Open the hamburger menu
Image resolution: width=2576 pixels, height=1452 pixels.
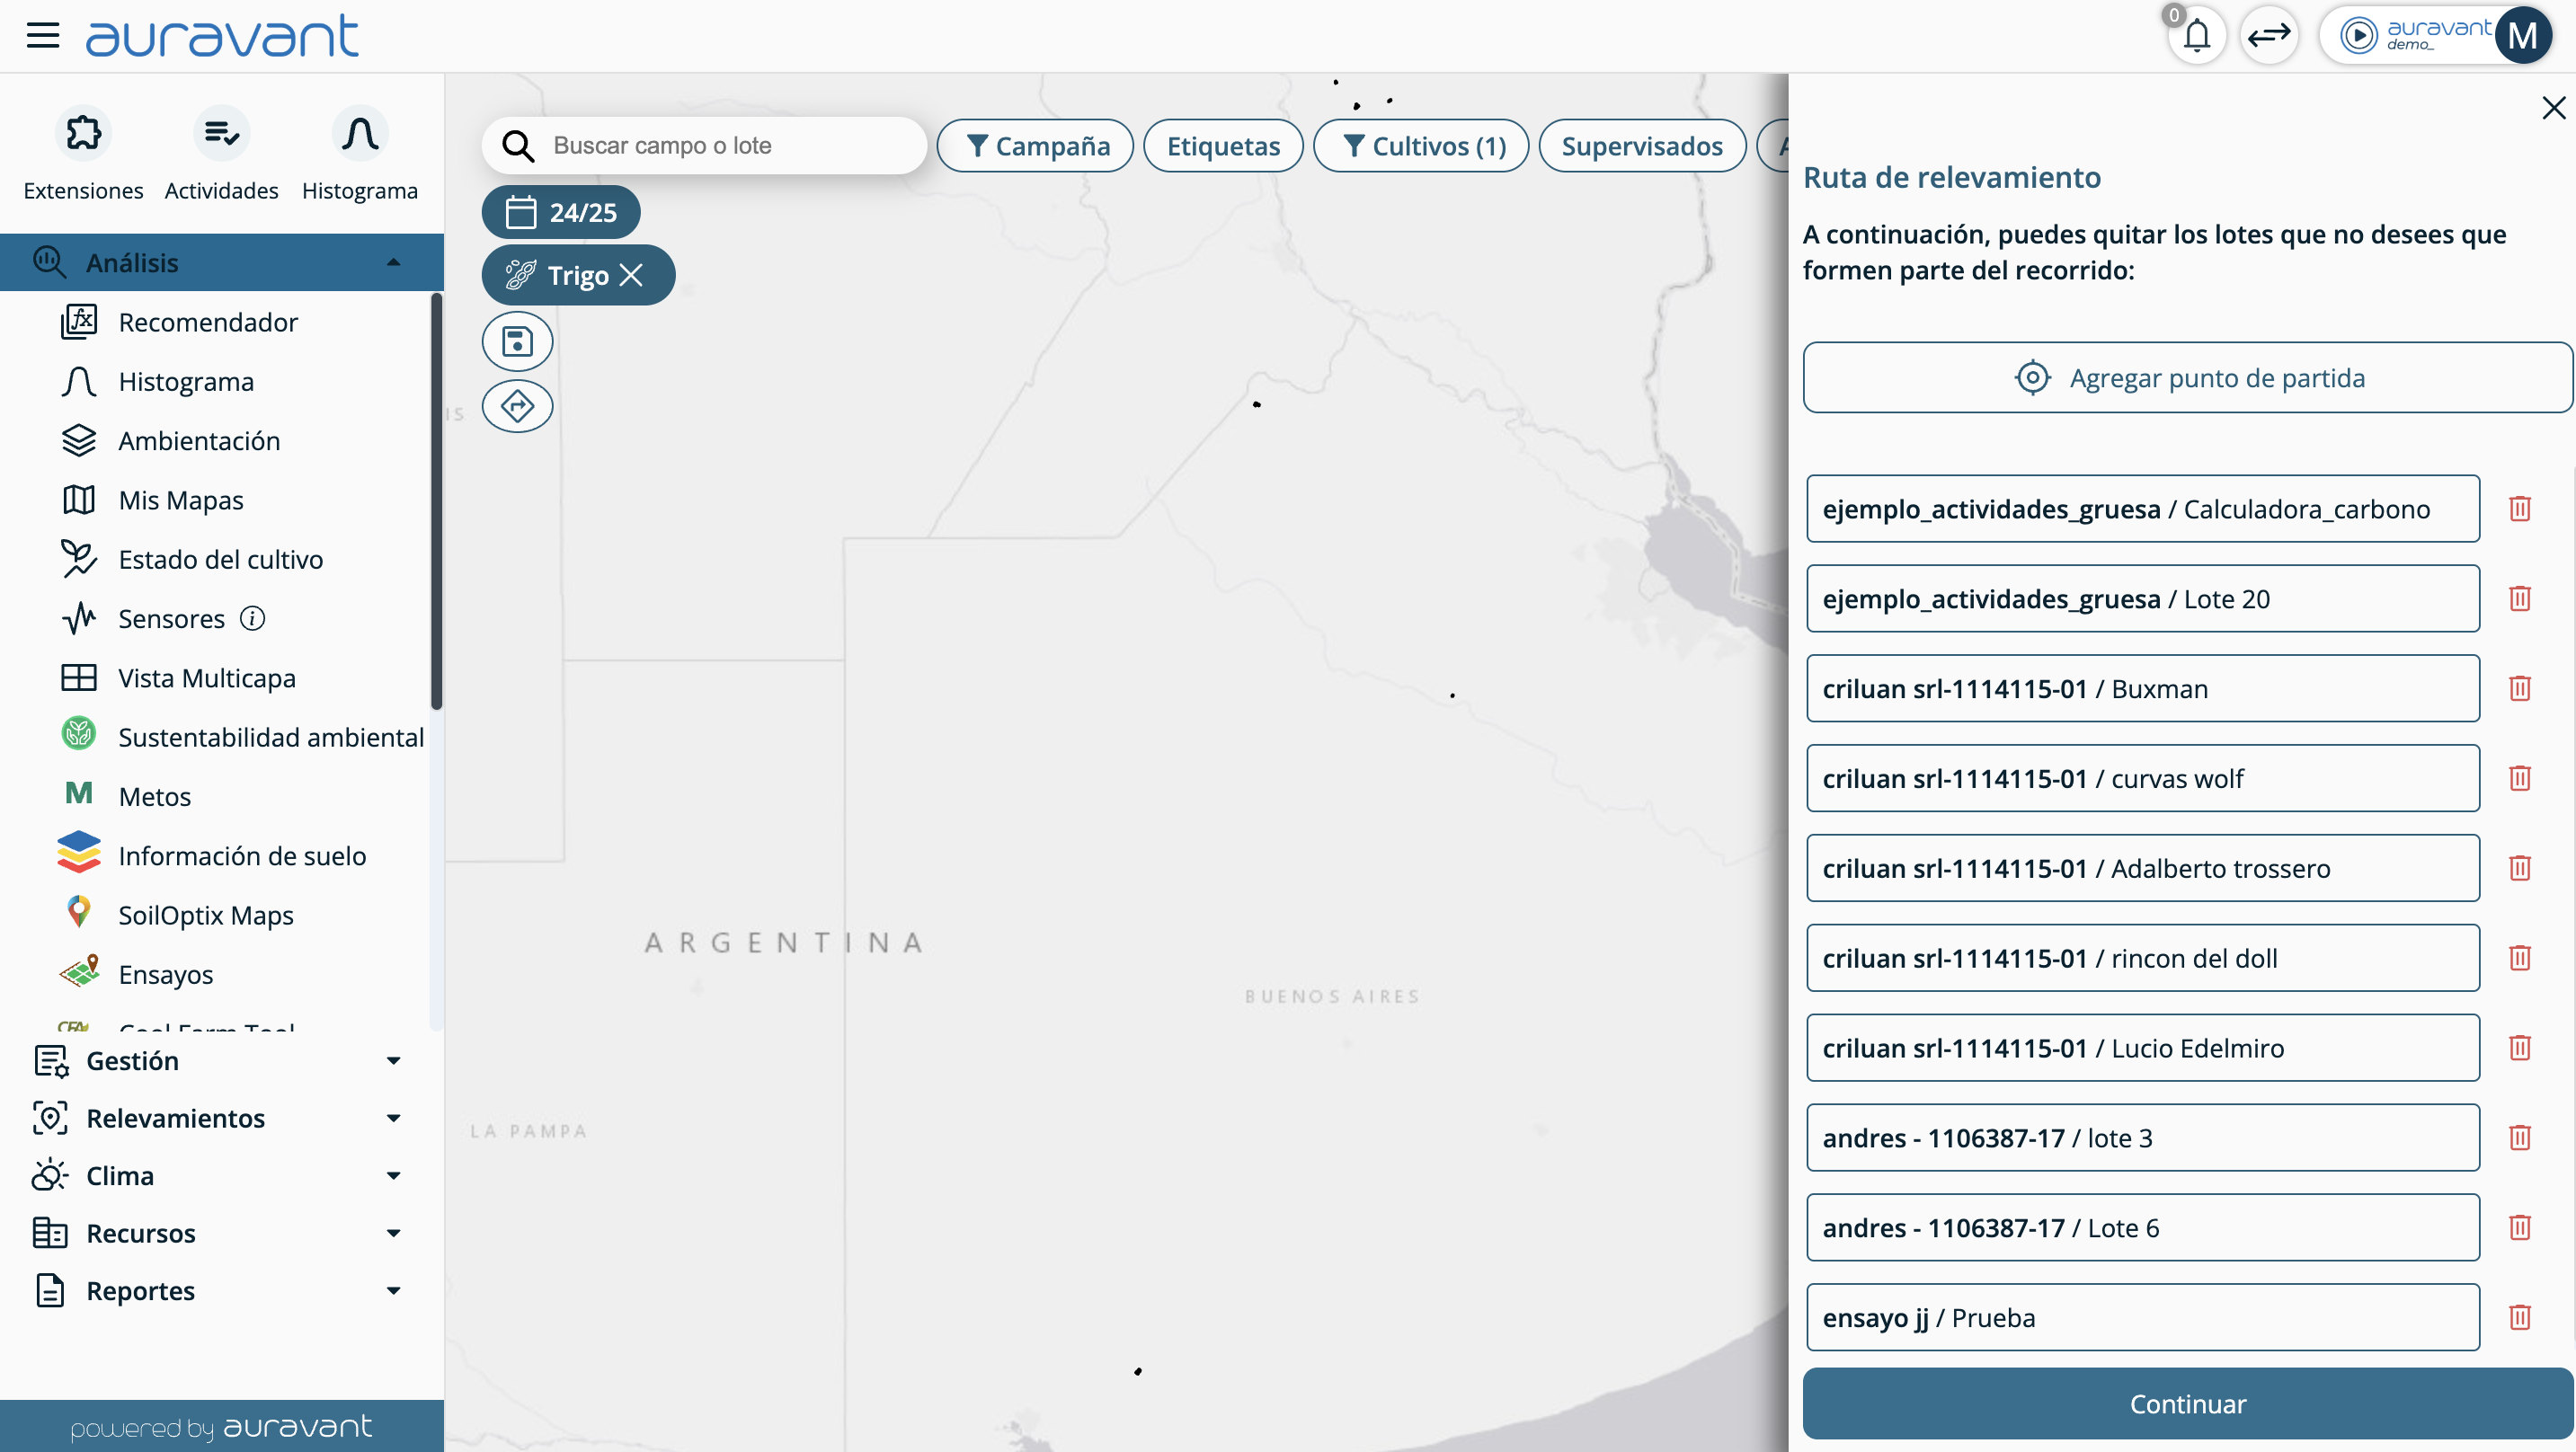[43, 36]
